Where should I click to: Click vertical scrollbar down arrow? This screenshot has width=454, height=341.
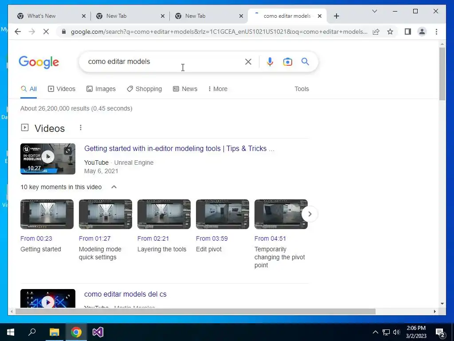pyautogui.click(x=442, y=304)
